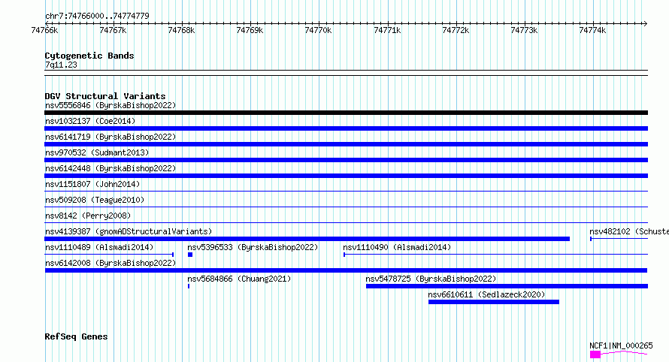
Task: Click the nsv5556846 (ByrskaBishop2022) variant label
Action: [x=110, y=105]
